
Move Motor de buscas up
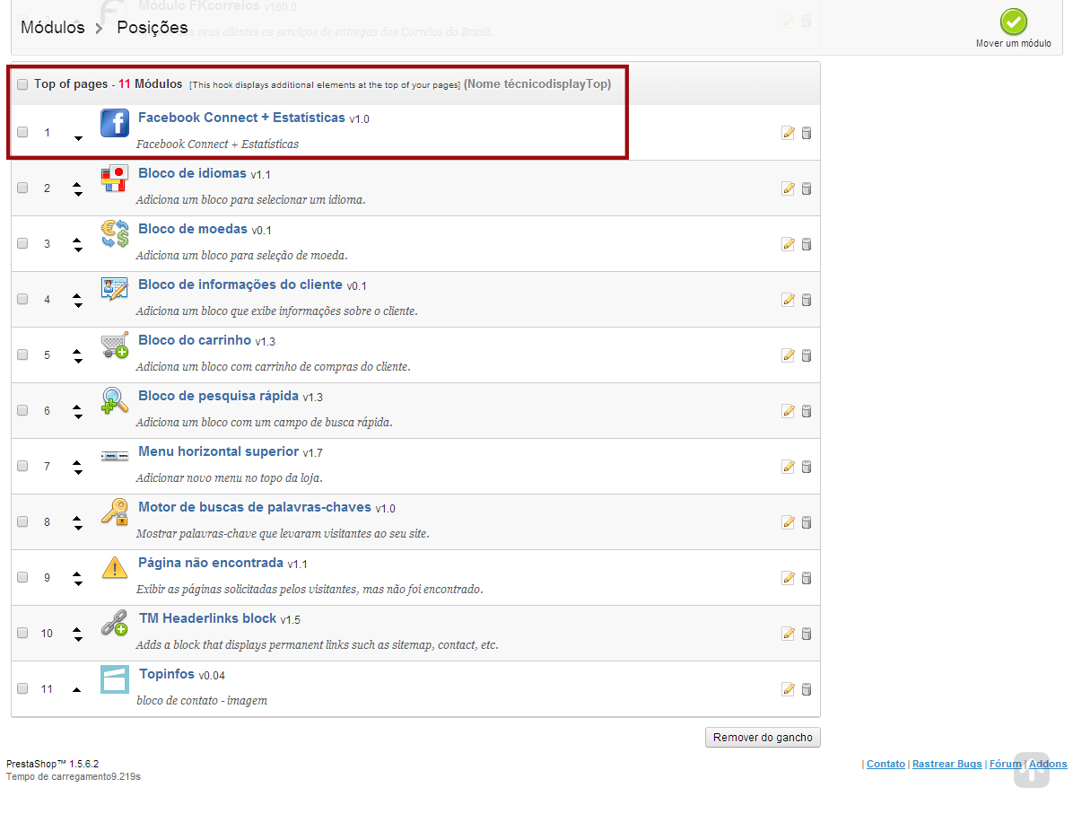click(x=77, y=518)
